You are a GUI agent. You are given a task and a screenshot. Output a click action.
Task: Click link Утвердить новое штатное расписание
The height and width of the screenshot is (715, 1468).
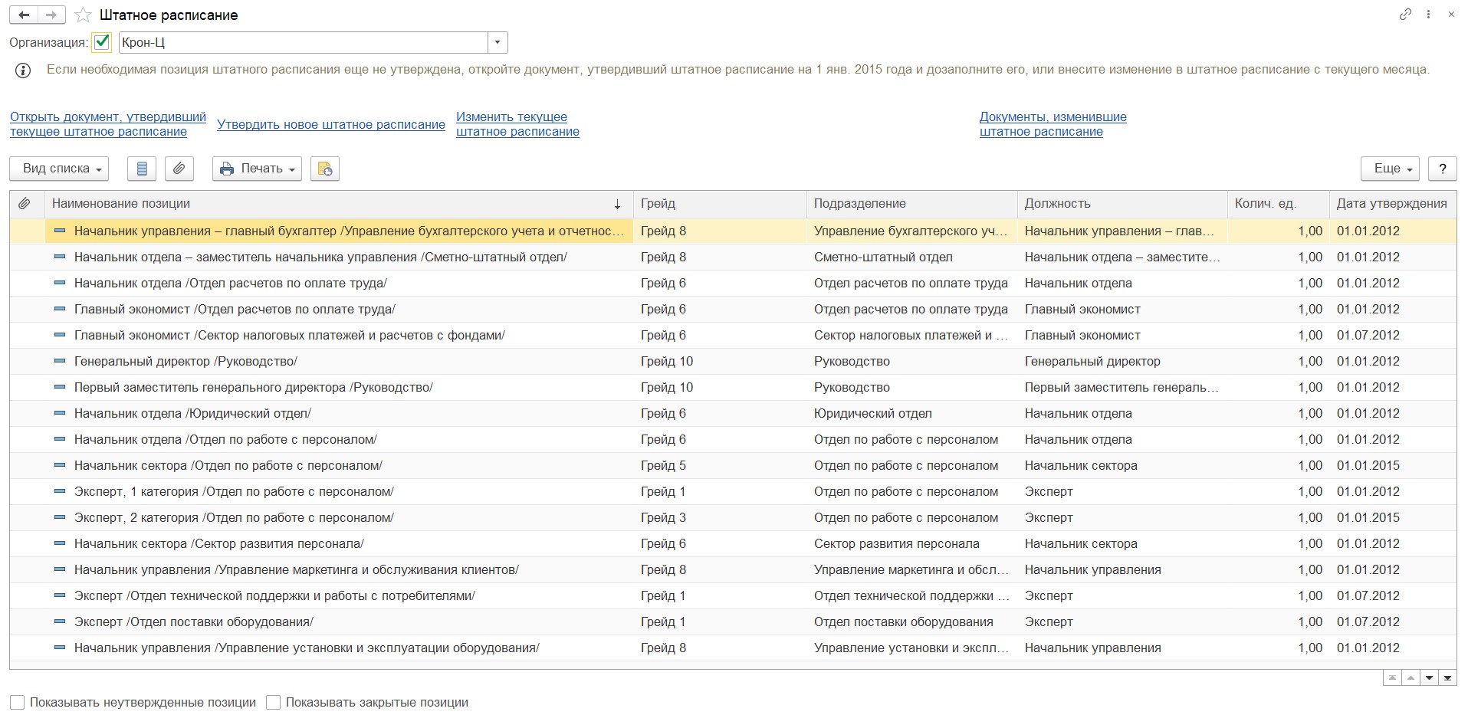coord(331,124)
